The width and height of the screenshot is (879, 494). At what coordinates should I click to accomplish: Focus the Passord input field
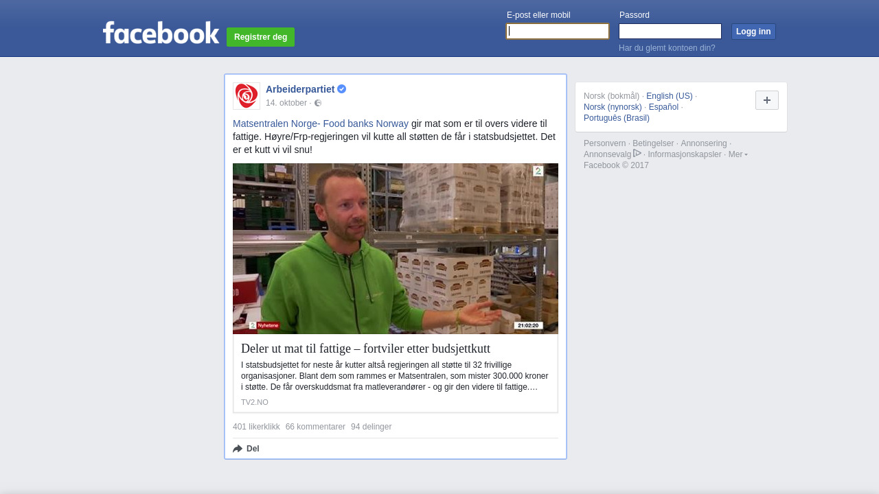point(670,32)
